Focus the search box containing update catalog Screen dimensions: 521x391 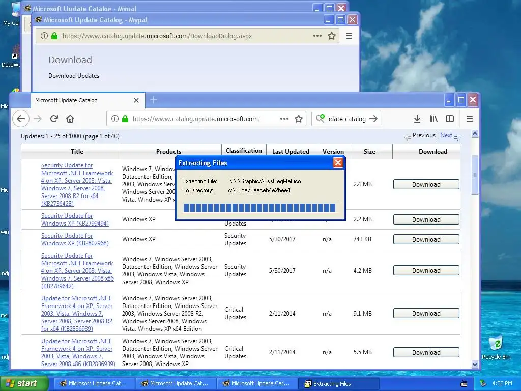point(345,119)
